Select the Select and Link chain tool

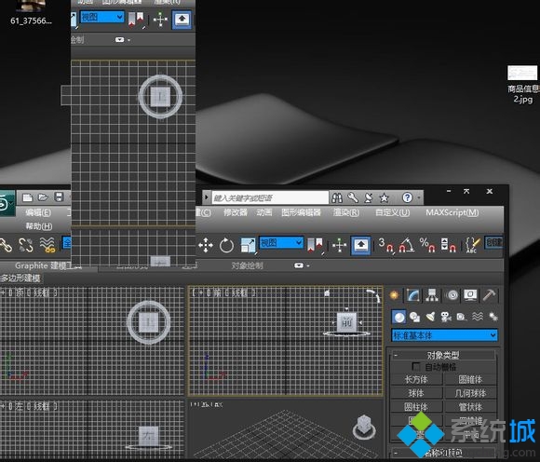pyautogui.click(x=6, y=245)
